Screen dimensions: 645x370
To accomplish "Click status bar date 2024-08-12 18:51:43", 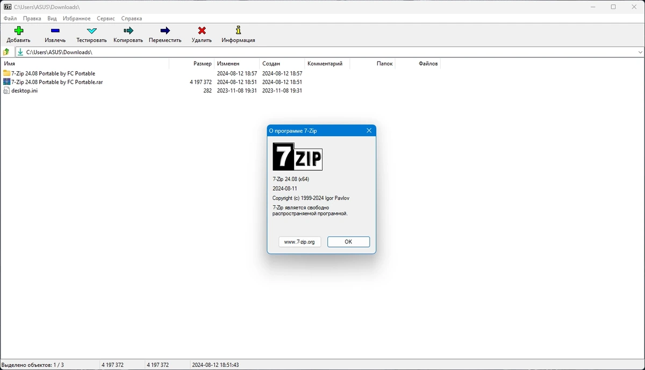I will [216, 365].
